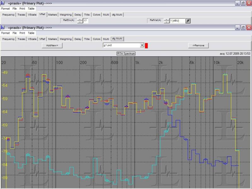Switch to Multi tab in upper window
The width and height of the screenshot is (252, 189).
[x=106, y=14]
